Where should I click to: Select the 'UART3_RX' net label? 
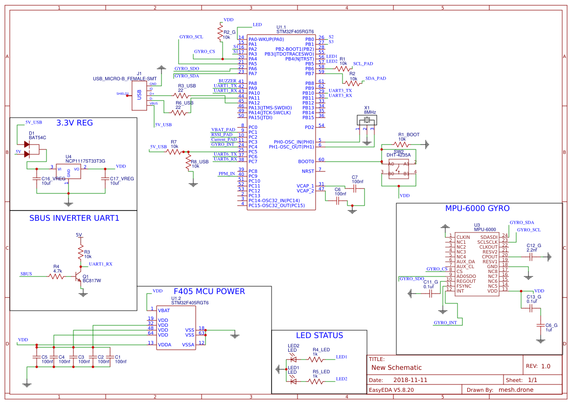[341, 95]
